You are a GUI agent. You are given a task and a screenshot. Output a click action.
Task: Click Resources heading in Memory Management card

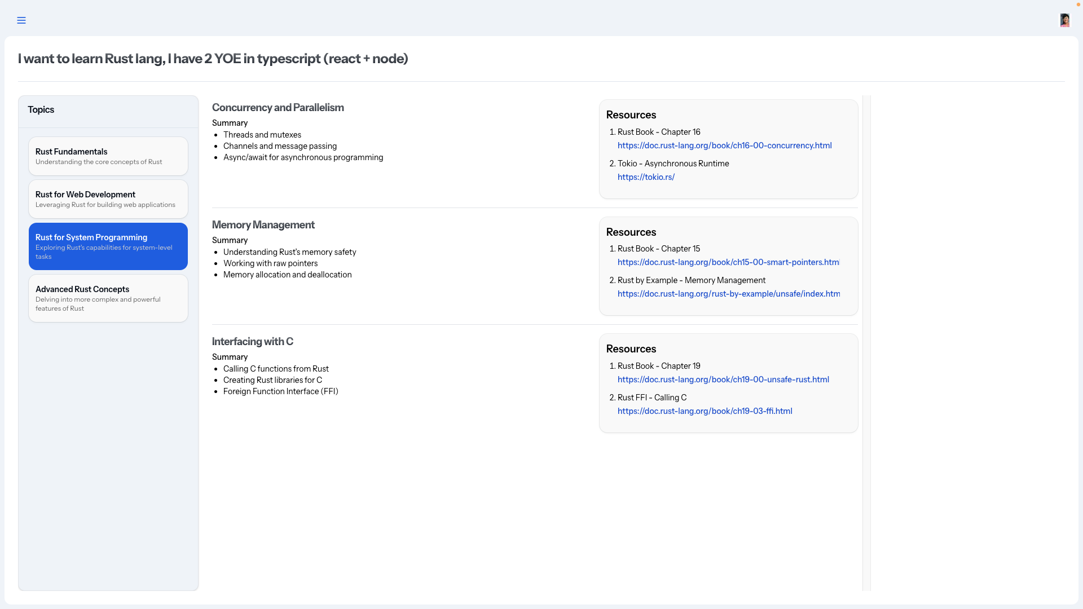(x=631, y=232)
